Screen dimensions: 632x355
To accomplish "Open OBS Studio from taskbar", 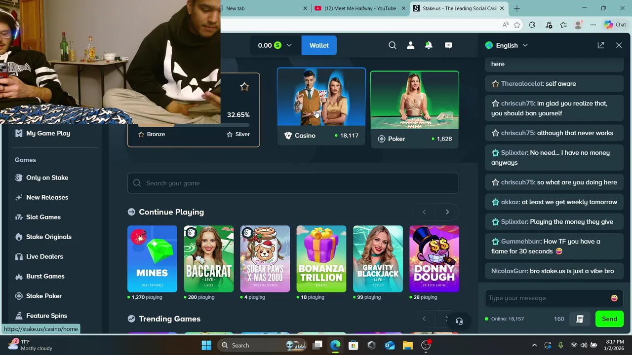I will coord(426,345).
